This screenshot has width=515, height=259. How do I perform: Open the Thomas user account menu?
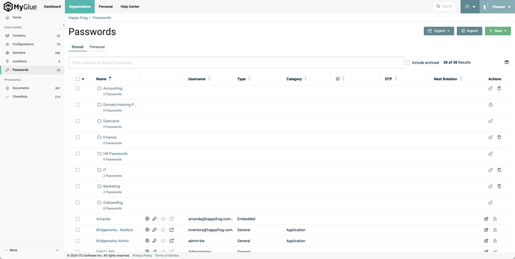pyautogui.click(x=497, y=7)
